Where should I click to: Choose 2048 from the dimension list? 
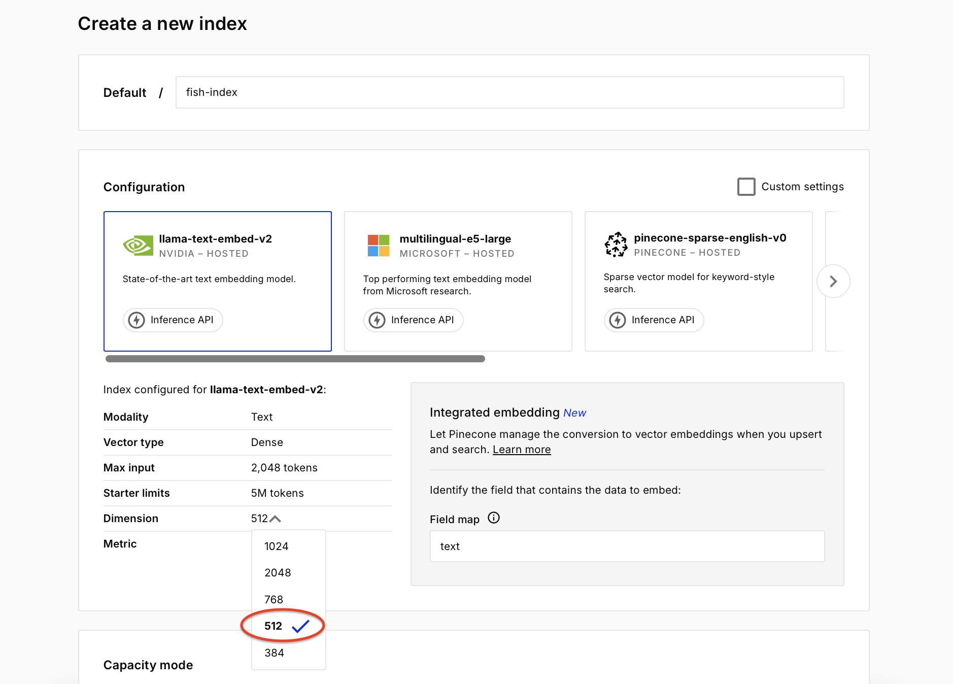[x=278, y=573]
